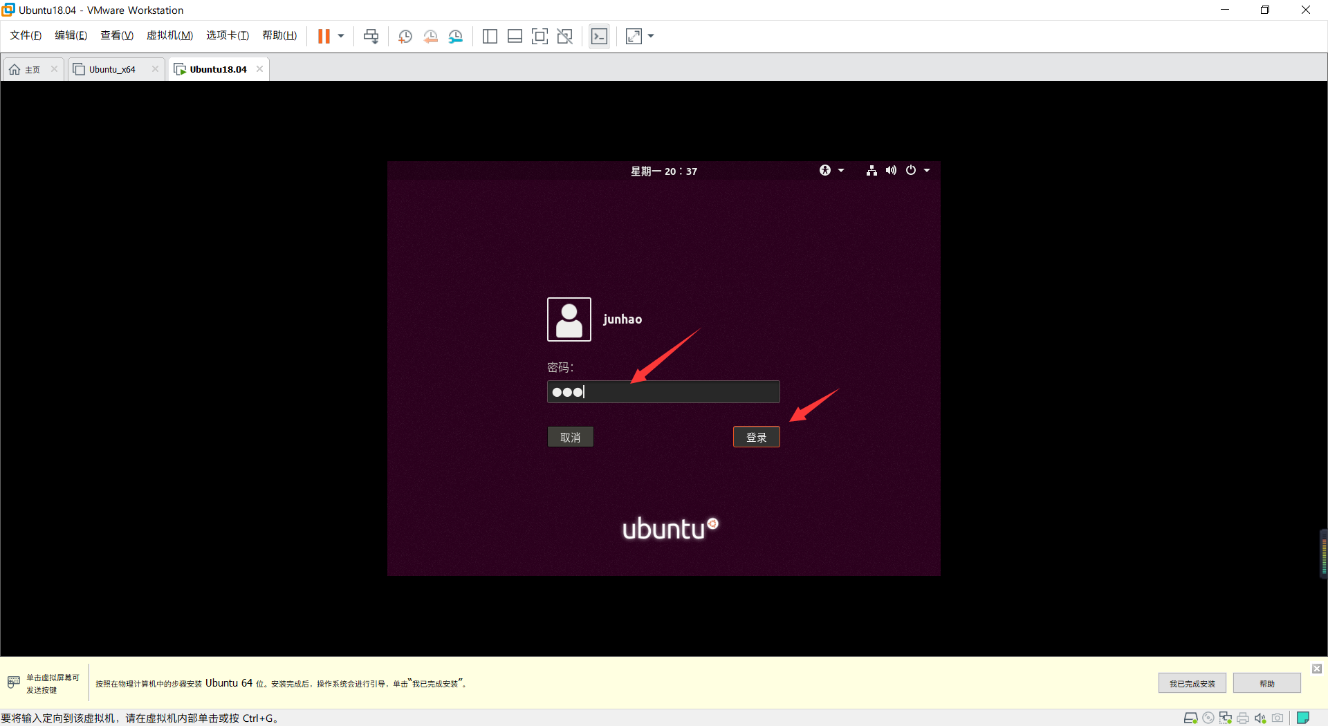
Task: Click the sound card status icon
Action: click(1260, 718)
